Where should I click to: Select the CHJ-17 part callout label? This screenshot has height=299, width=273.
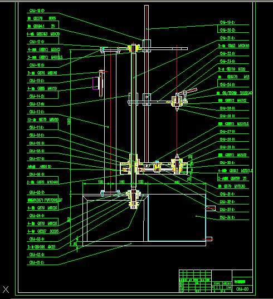click(x=37, y=42)
